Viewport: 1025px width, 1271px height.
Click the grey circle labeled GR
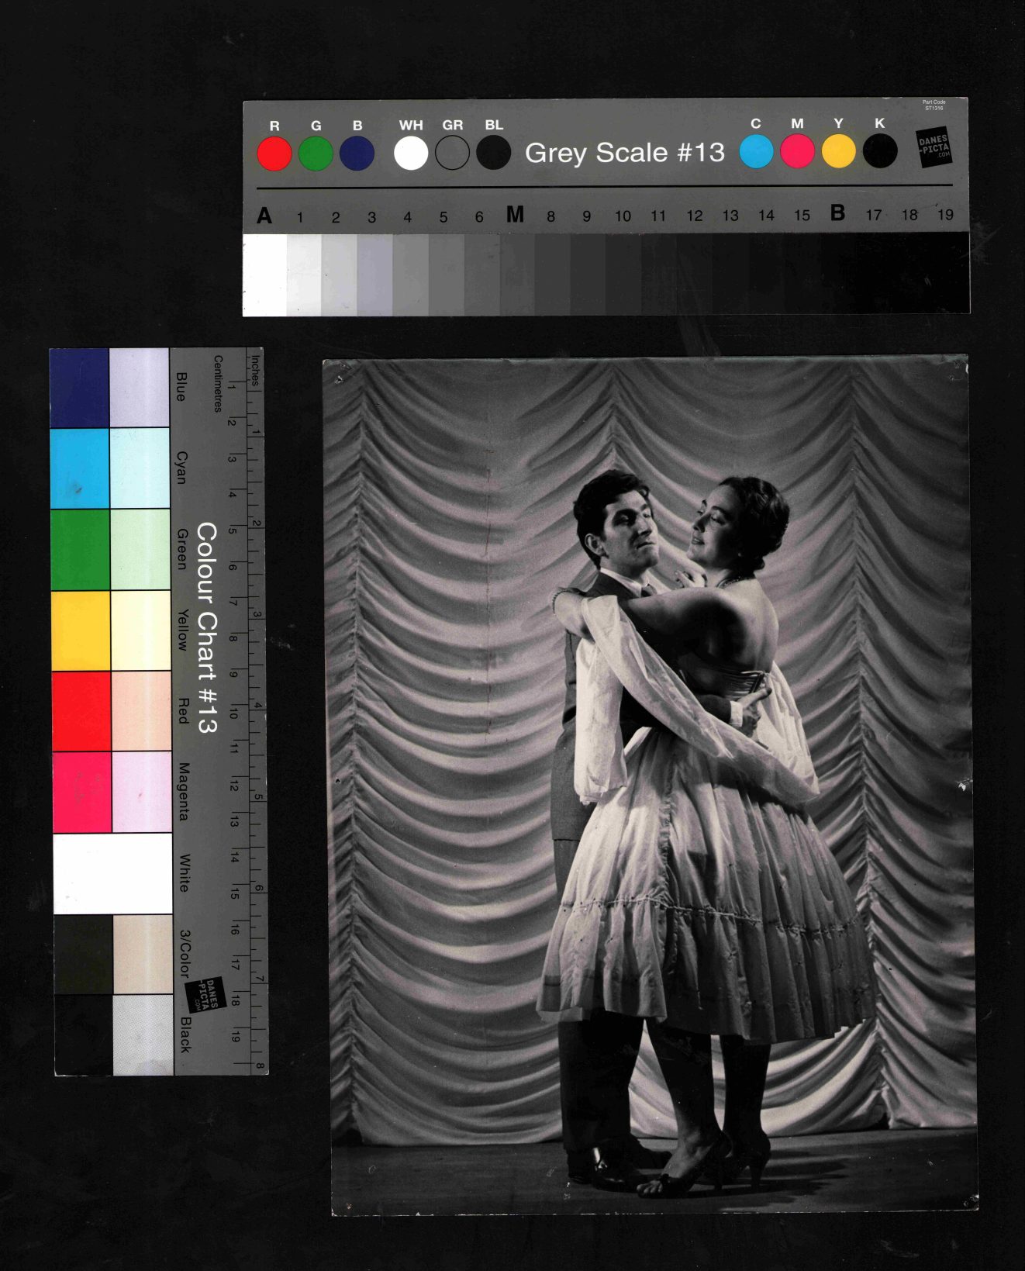[452, 153]
